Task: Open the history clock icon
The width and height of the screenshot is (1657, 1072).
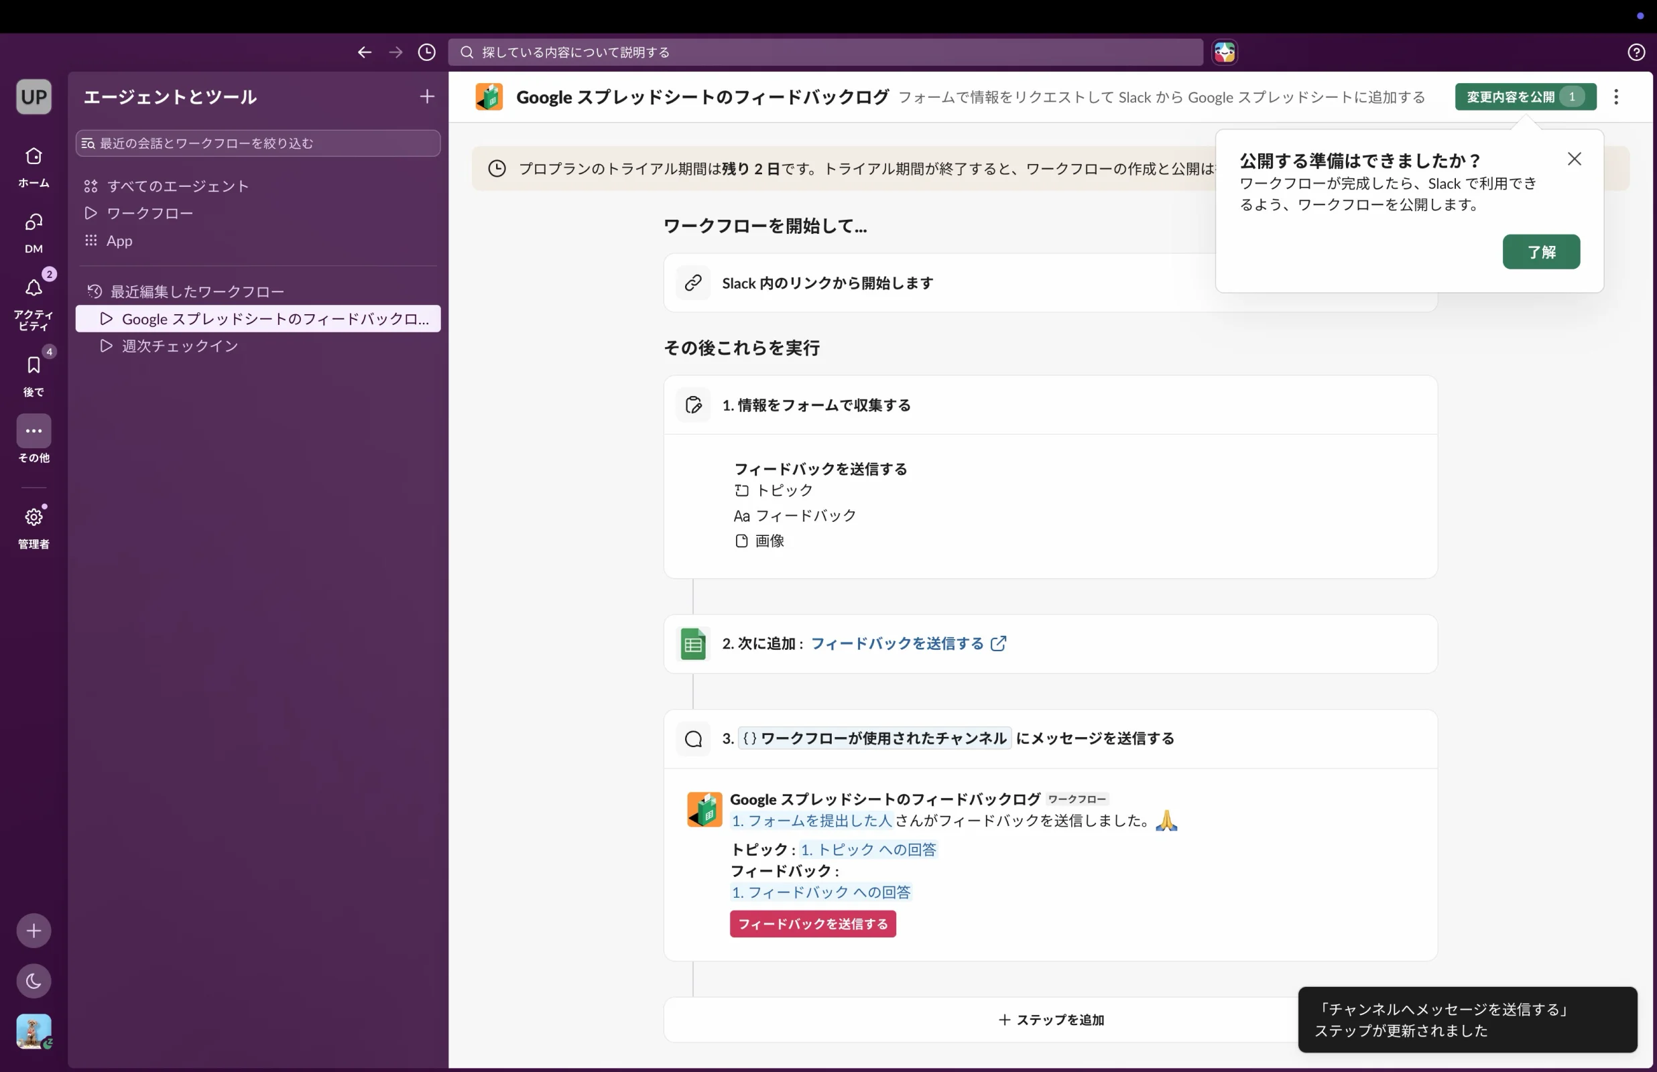Action: (427, 52)
